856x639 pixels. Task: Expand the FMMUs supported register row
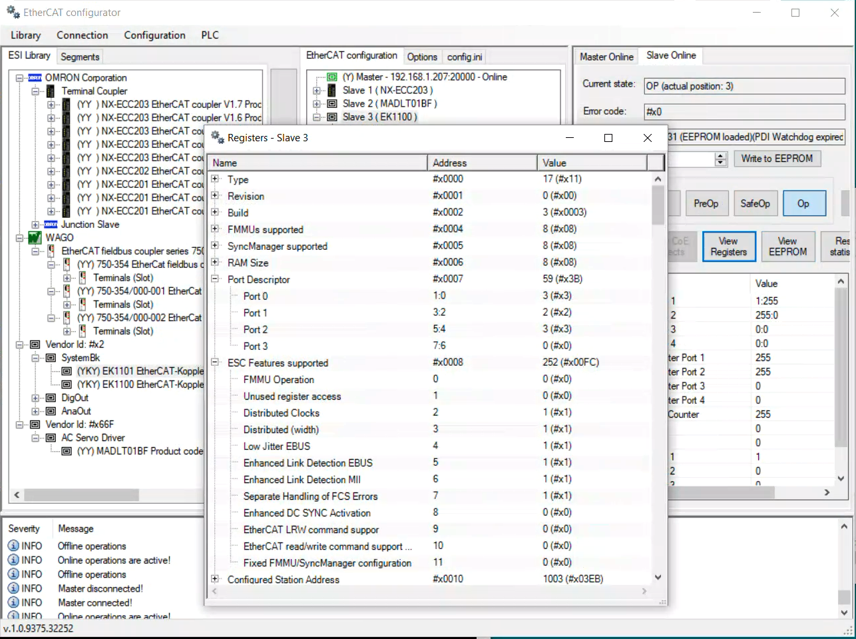click(215, 229)
